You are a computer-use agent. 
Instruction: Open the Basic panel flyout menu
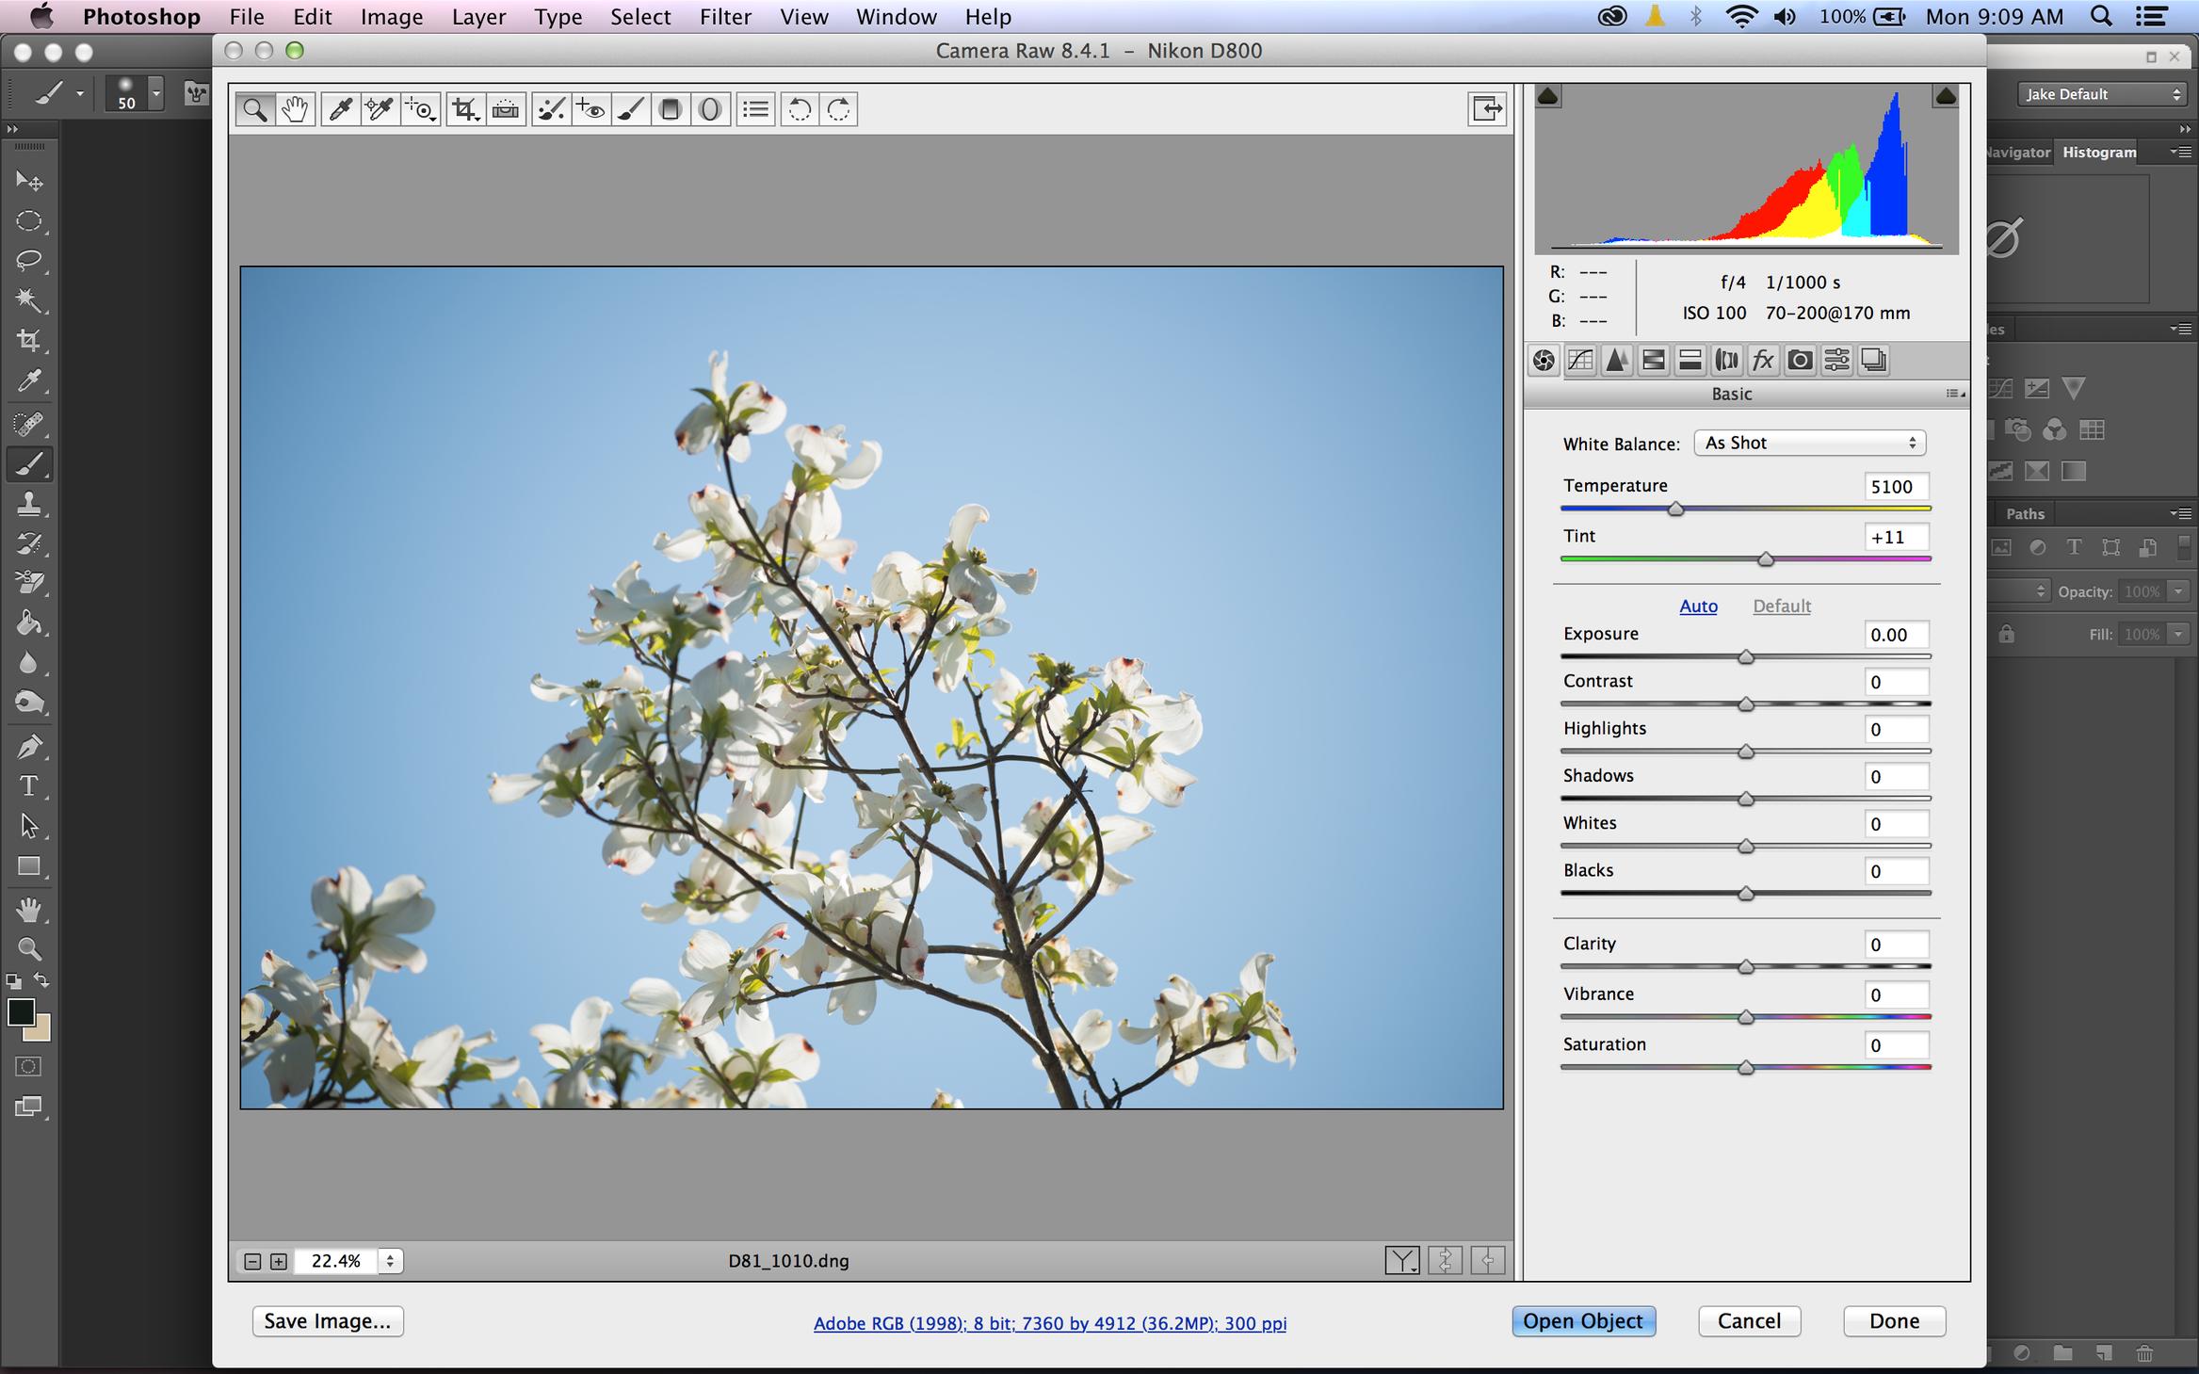[x=1955, y=394]
